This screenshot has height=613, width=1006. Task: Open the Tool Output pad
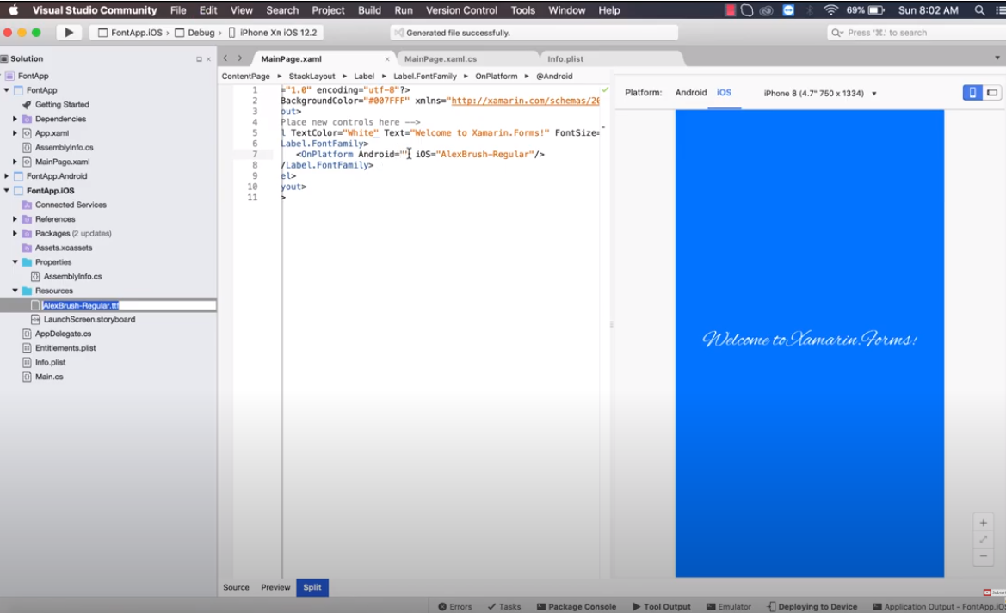[x=662, y=607]
